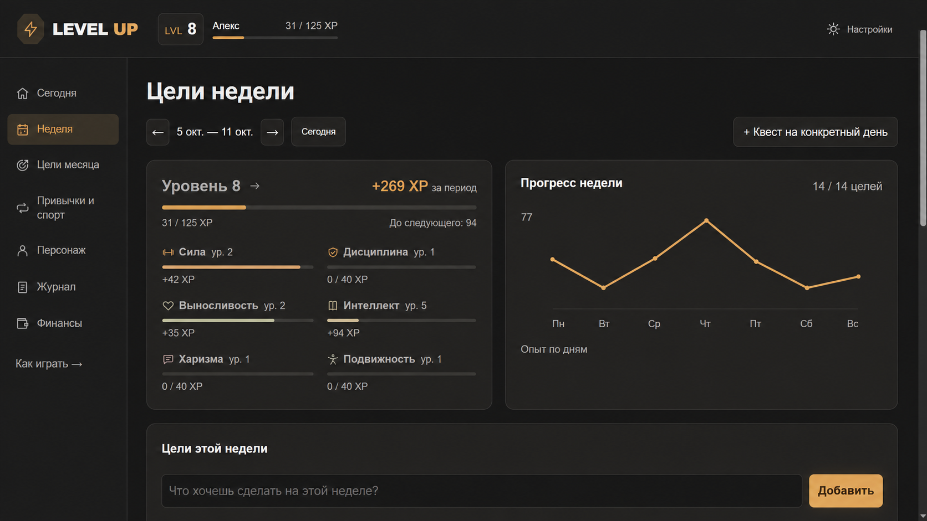Click the weekly goal input field

pyautogui.click(x=482, y=491)
